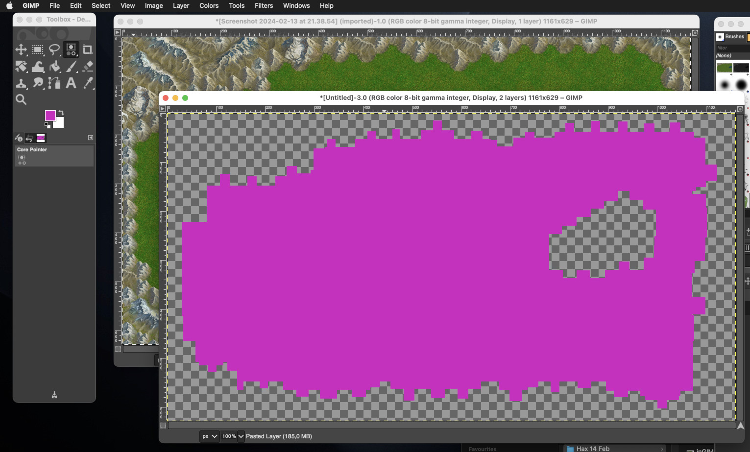Select the Move tool in the Toolbox
Viewport: 750px width, 452px height.
(21, 49)
